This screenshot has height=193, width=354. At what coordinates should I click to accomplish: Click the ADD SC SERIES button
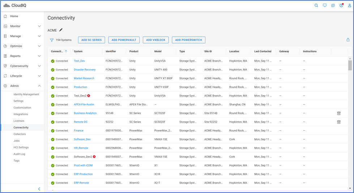click(91, 40)
